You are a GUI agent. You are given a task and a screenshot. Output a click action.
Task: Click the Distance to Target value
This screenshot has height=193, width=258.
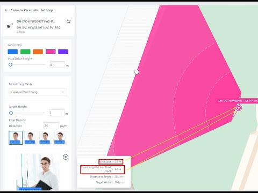pos(119,177)
